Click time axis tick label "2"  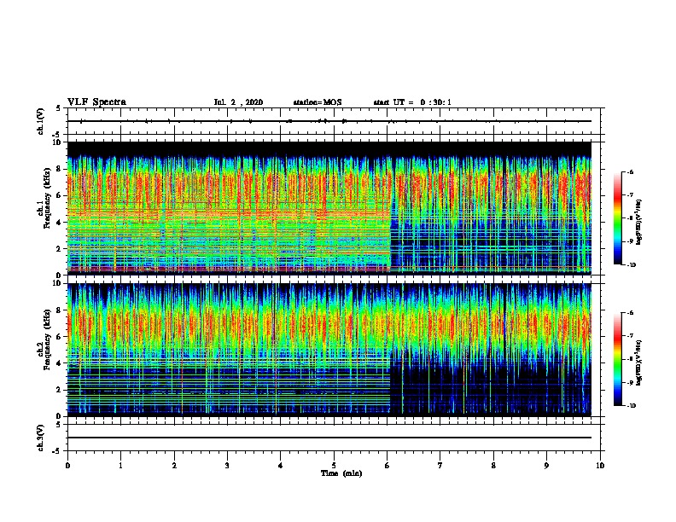[174, 466]
